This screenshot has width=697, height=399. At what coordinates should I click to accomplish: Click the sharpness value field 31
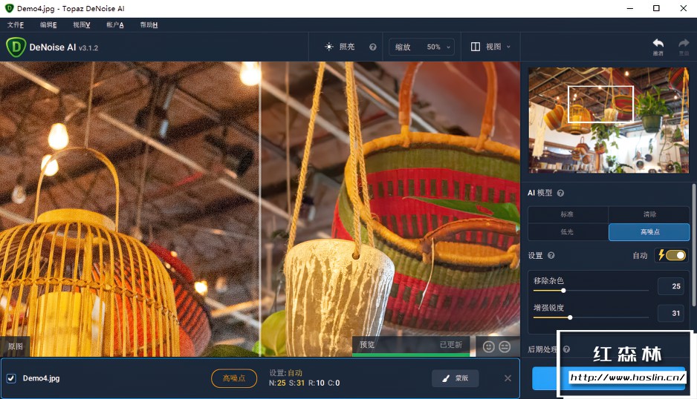(x=671, y=314)
